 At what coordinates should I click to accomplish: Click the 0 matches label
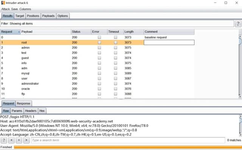coord(234,140)
